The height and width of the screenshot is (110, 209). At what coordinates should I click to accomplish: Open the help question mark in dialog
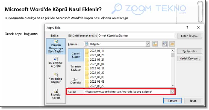click(x=187, y=28)
